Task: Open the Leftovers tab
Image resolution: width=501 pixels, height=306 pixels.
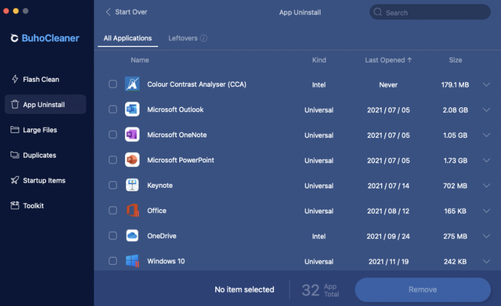Action: [188, 38]
